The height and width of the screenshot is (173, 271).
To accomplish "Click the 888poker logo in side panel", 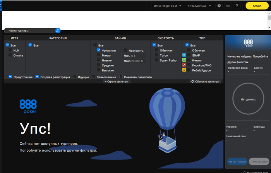I will pyautogui.click(x=248, y=43).
